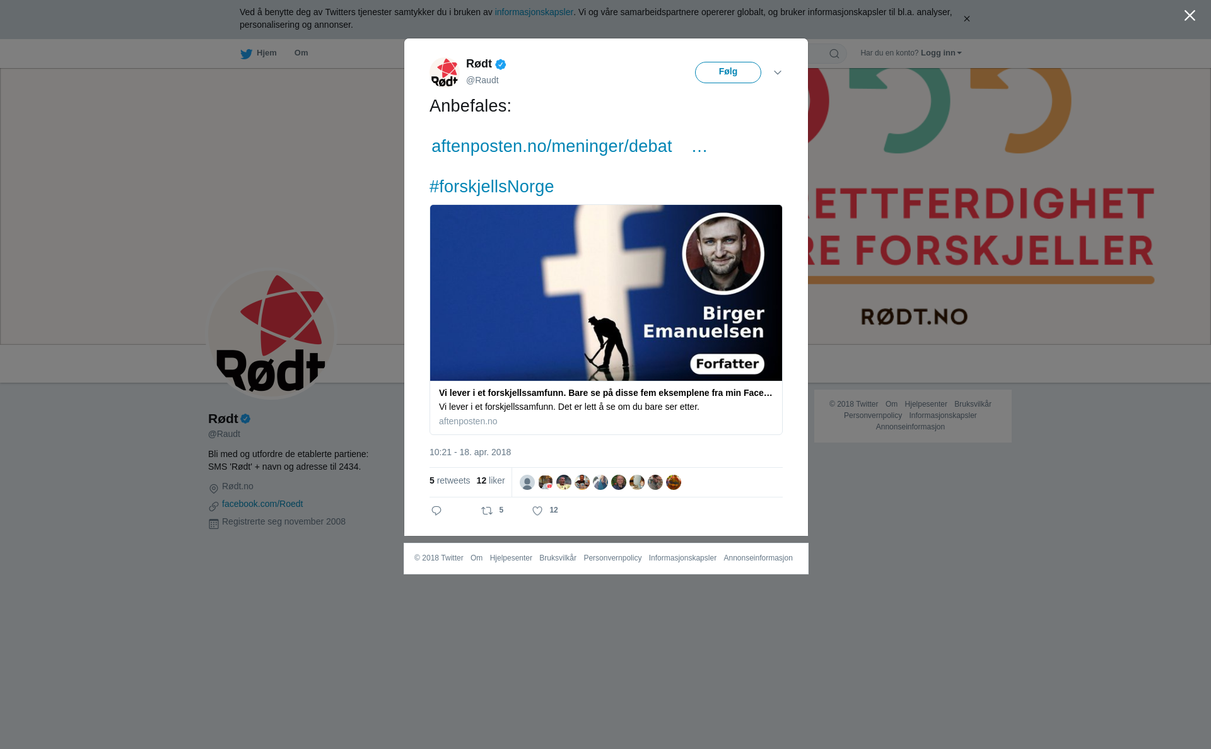The width and height of the screenshot is (1211, 749).
Task: Open the Birger Emanuelsen article card image
Action: [x=606, y=293]
